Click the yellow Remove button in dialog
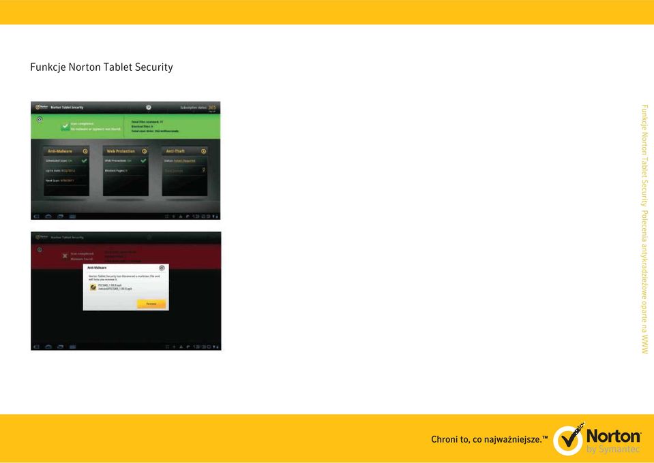Viewport: 654px width, 463px height. tap(151, 304)
